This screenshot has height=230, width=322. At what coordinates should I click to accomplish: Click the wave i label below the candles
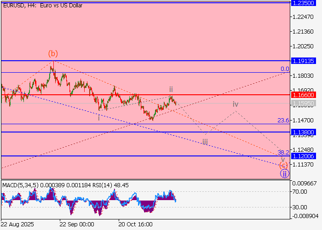click(x=98, y=118)
